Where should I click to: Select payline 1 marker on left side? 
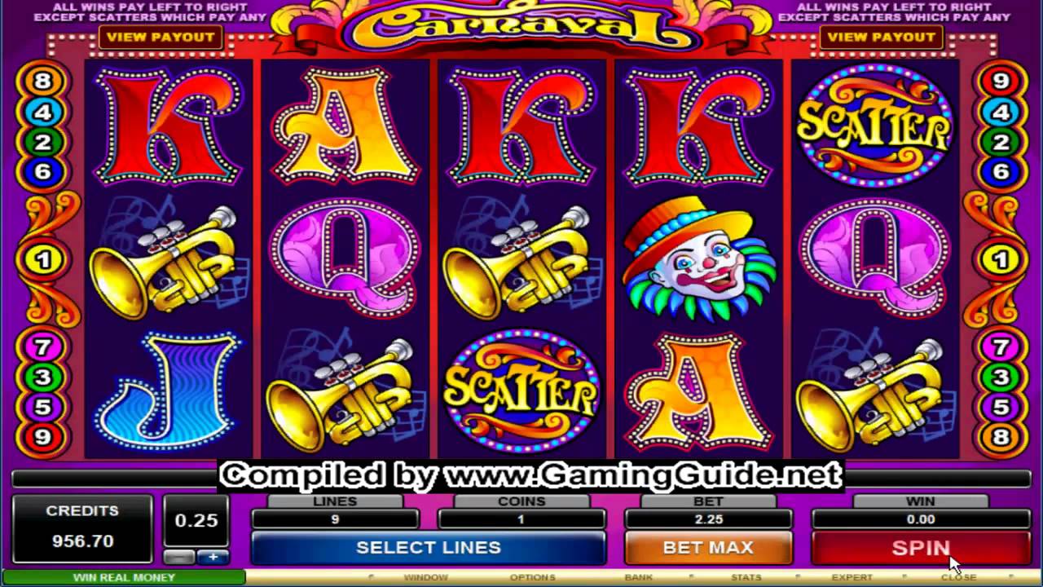pos(43,261)
